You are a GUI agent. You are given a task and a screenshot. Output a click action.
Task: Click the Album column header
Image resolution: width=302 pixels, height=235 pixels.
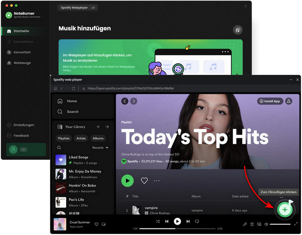click(196, 196)
